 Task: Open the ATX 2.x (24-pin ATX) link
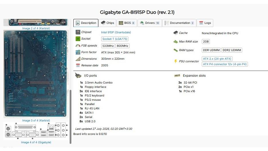(217, 59)
